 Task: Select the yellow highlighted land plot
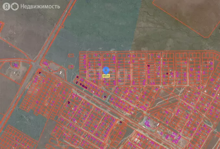[x=106, y=76]
